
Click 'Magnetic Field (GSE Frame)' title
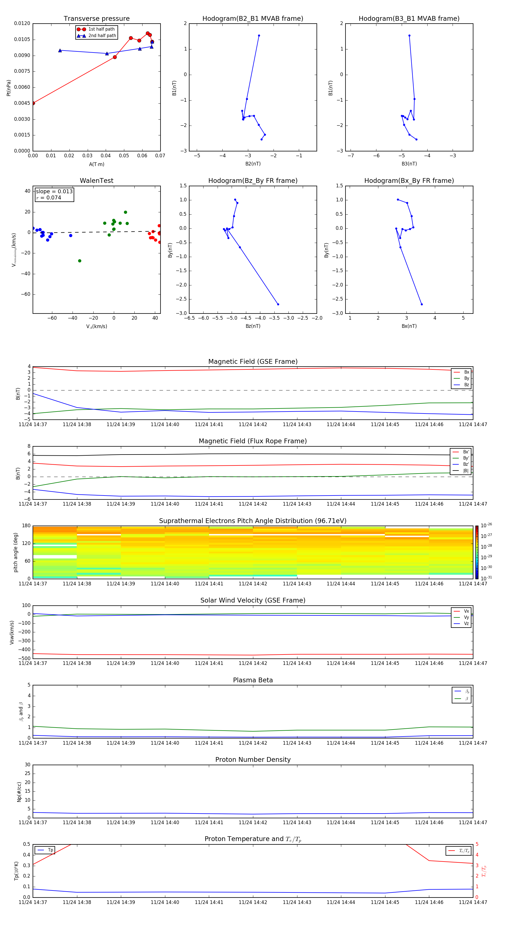[253, 362]
